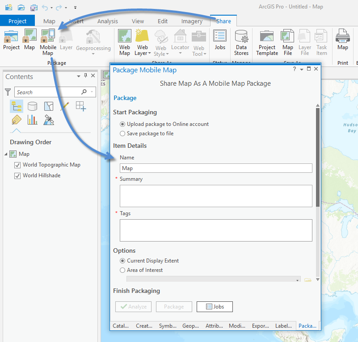This screenshot has height=342, width=358.
Task: Open help for Package Mobile Map pane
Action: tap(295, 69)
